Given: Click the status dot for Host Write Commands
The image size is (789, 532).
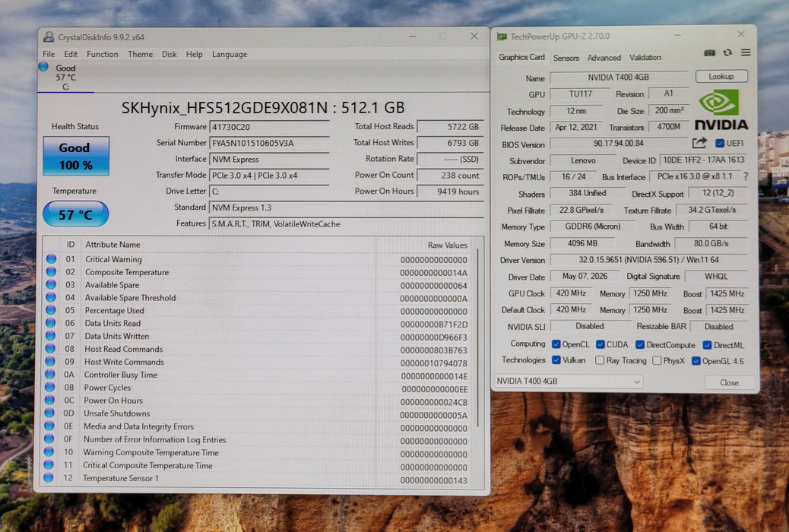Looking at the screenshot, I should [x=50, y=361].
